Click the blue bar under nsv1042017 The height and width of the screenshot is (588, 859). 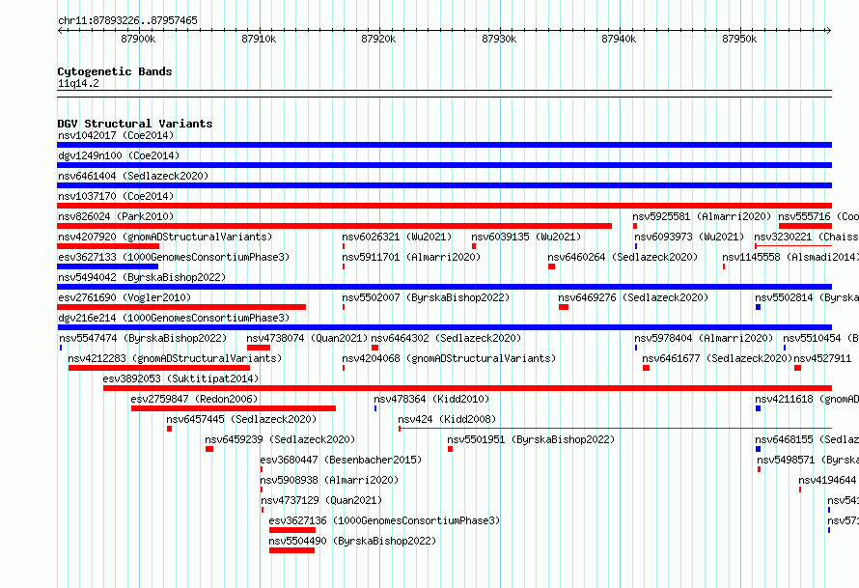pyautogui.click(x=444, y=145)
